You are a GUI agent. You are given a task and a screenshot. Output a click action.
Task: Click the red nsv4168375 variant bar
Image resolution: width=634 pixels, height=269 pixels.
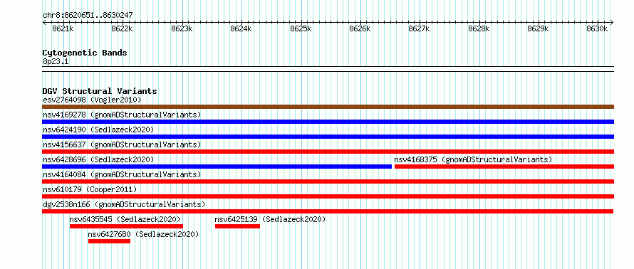[x=504, y=167]
